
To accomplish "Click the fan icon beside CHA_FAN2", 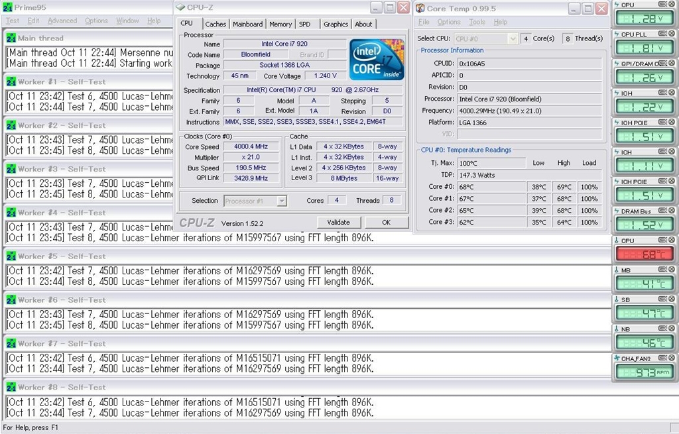I will click(617, 358).
